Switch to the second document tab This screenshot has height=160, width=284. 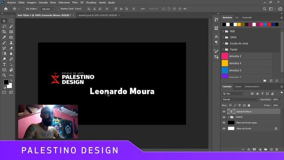(x=98, y=16)
